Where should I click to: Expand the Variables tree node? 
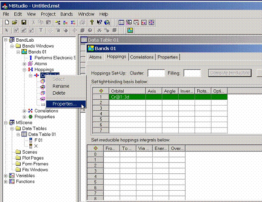point(5,175)
